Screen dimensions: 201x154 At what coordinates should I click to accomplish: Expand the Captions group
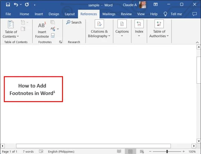(x=122, y=28)
